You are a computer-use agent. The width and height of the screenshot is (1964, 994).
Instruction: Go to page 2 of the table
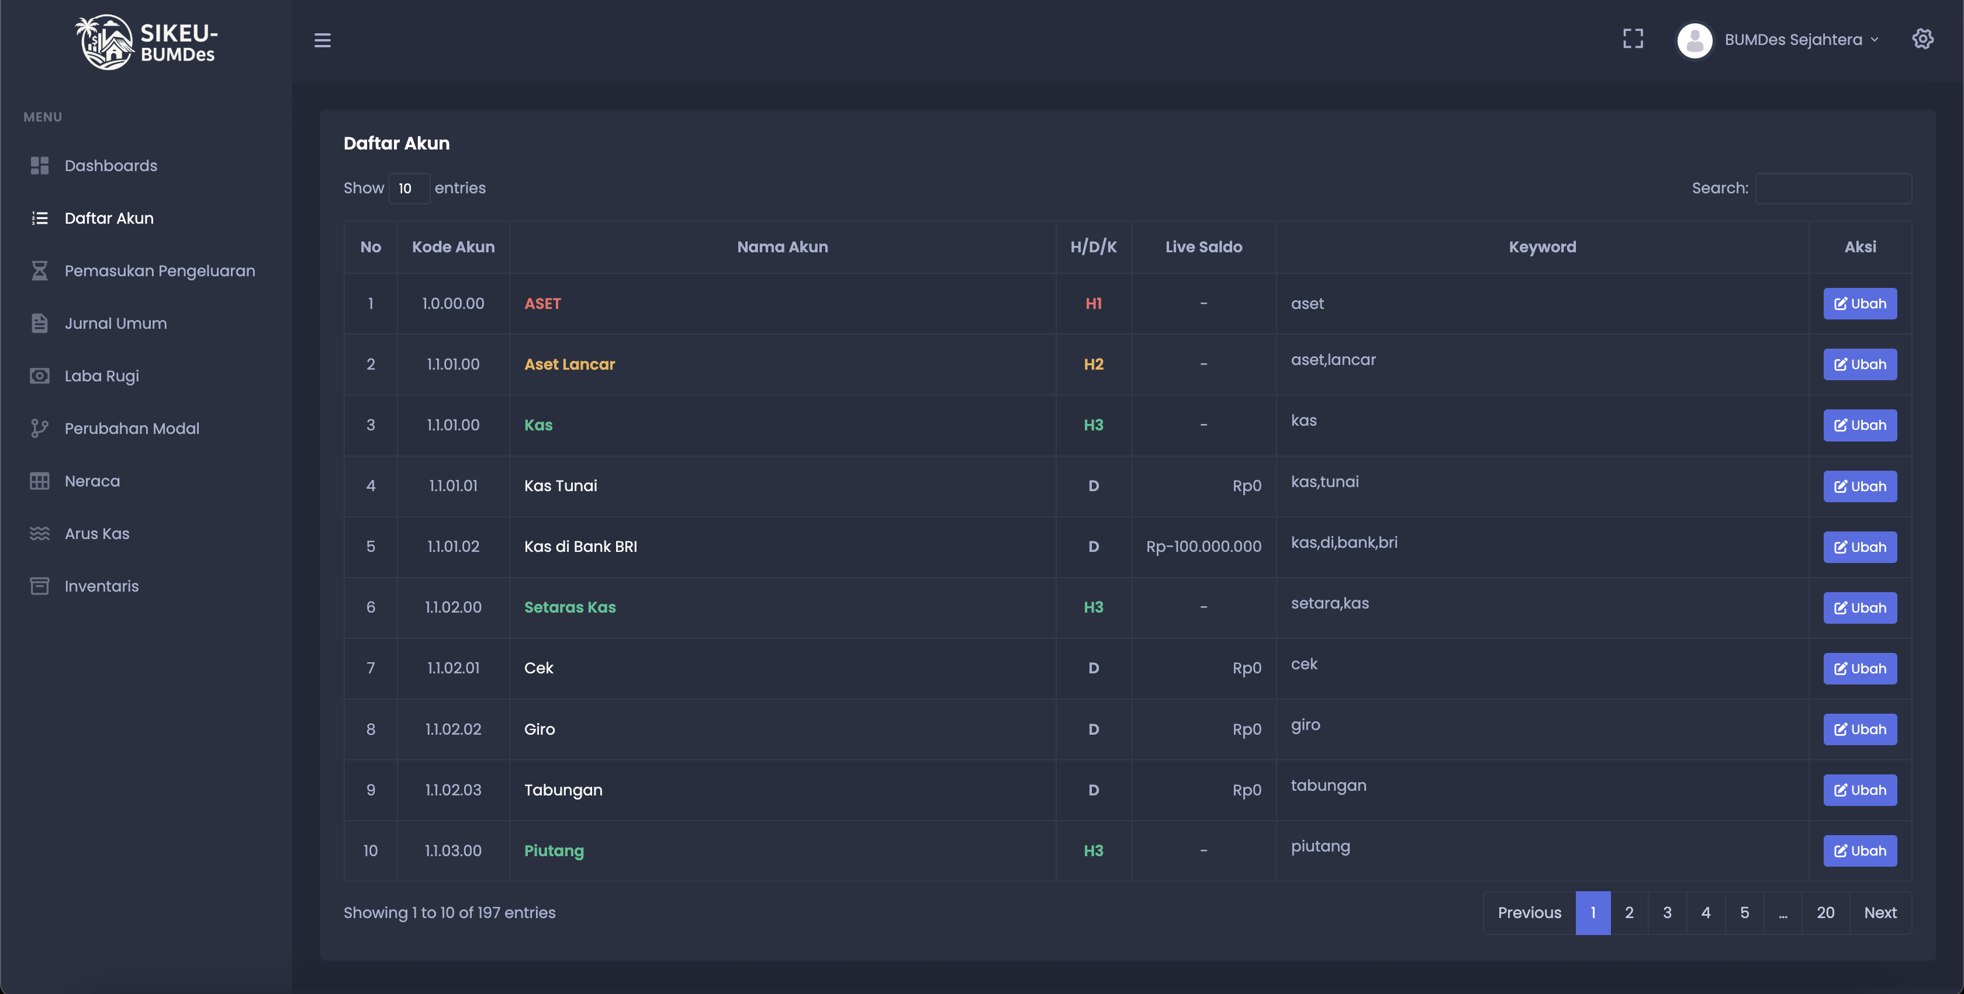[x=1628, y=912]
